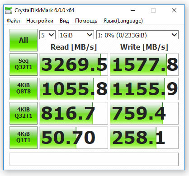Open the Помощь menu

[86, 21]
